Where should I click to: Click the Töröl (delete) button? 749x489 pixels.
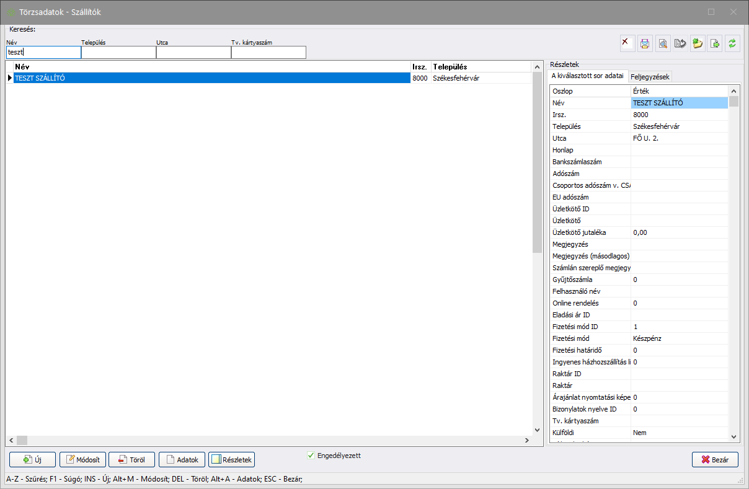131,460
